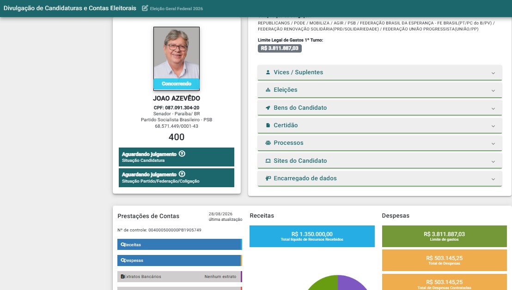This screenshot has width=512, height=290.
Task: Expand the Processos section chevron
Action: pyautogui.click(x=493, y=143)
